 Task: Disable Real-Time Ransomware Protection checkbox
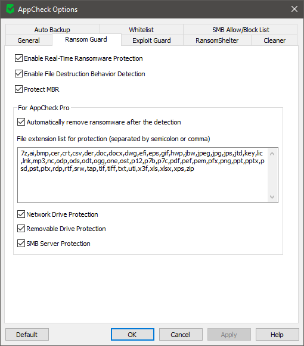point(19,58)
